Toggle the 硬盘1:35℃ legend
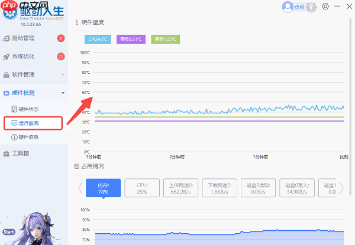Image resolution: width=355 pixels, height=245 pixels. [x=165, y=40]
